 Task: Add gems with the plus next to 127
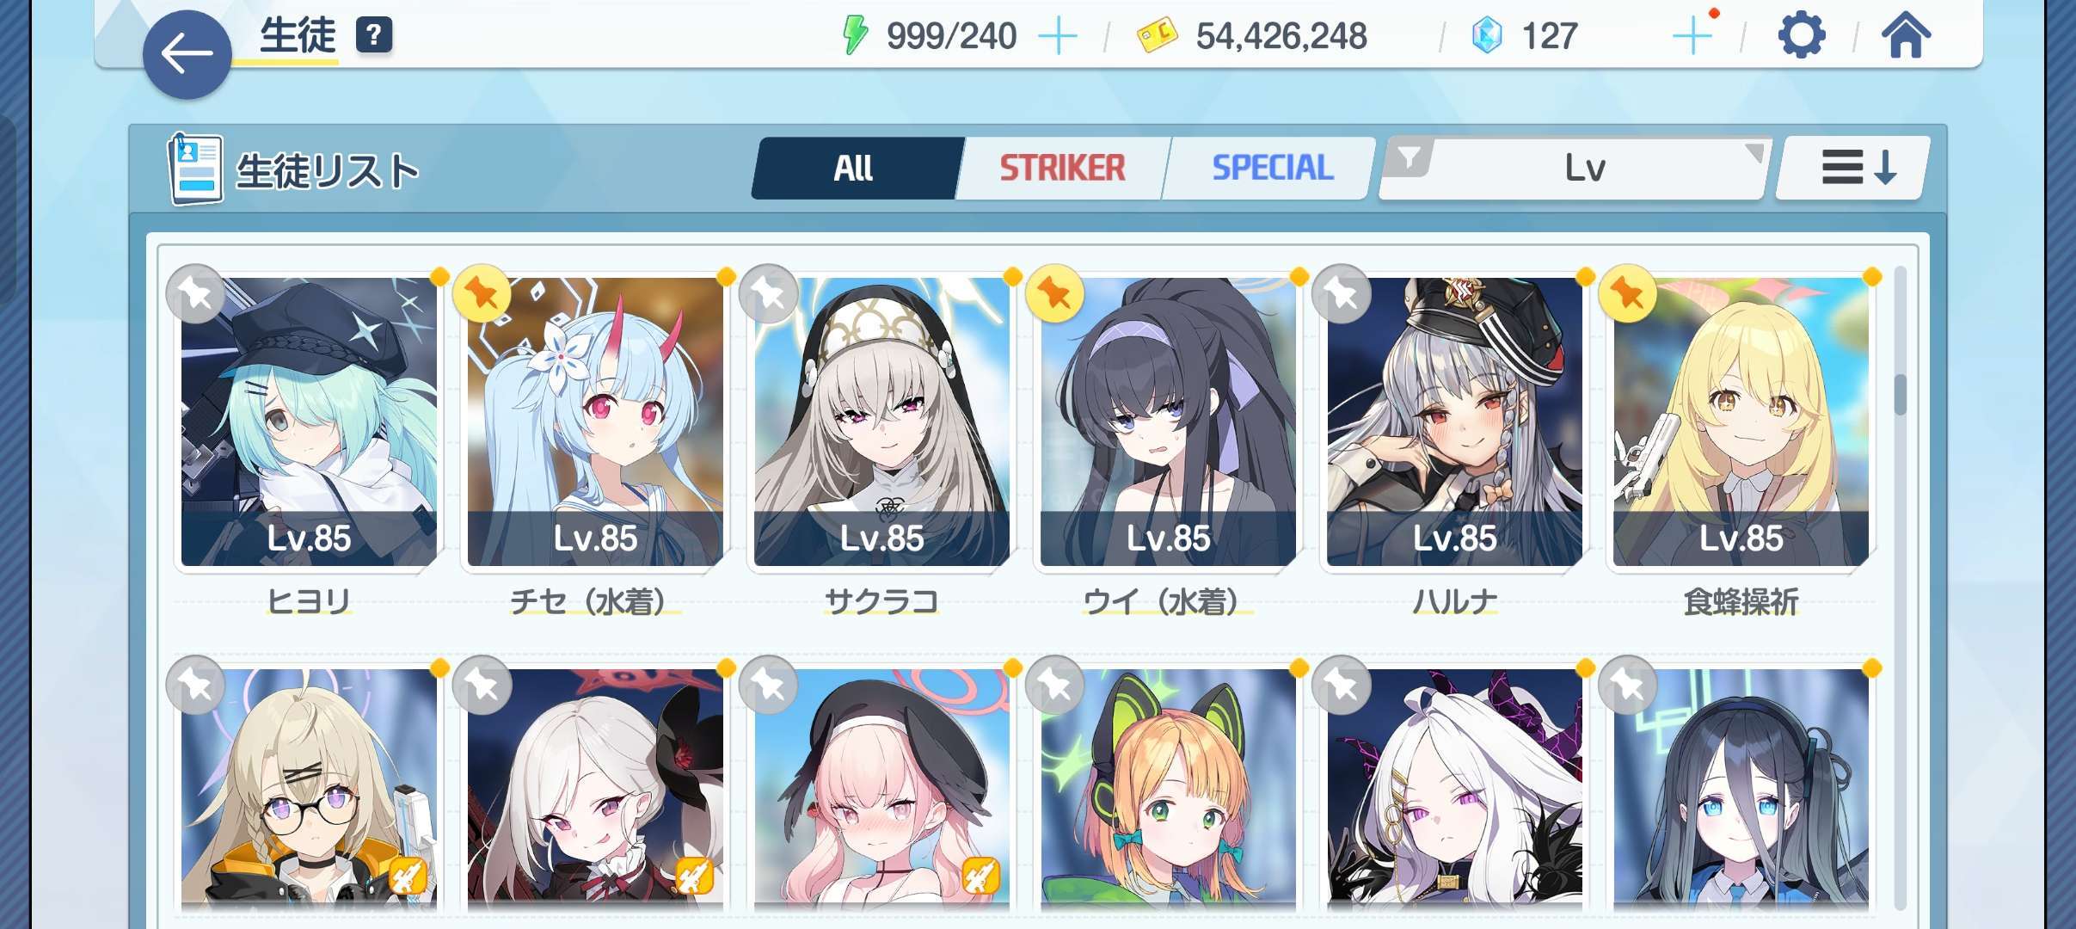(x=1693, y=36)
